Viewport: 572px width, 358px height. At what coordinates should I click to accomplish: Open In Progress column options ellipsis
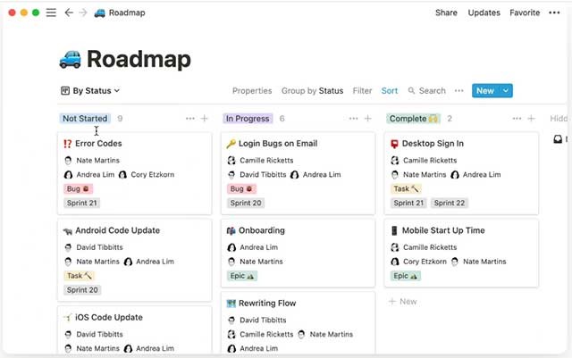pyautogui.click(x=353, y=119)
